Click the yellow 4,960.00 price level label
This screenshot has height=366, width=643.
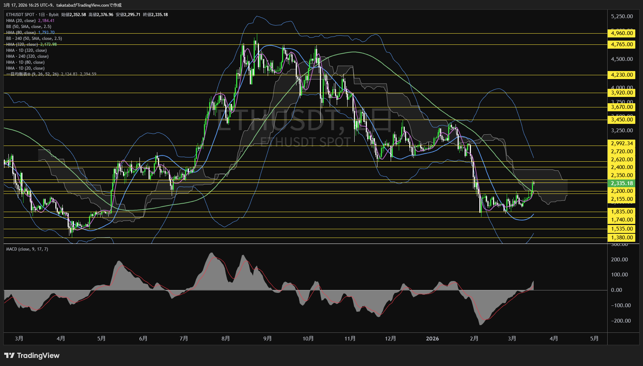click(622, 33)
